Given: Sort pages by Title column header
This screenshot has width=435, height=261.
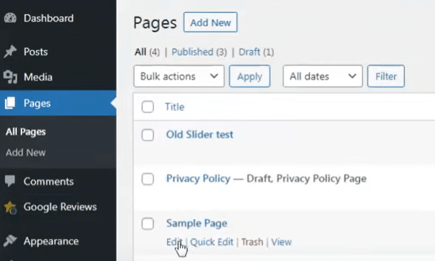Looking at the screenshot, I should (174, 107).
